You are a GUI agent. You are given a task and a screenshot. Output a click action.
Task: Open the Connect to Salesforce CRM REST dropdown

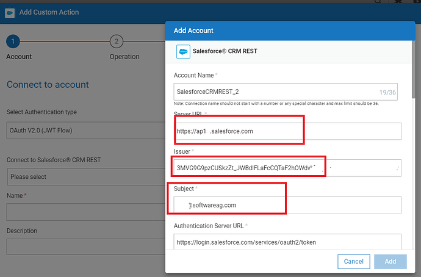click(85, 177)
